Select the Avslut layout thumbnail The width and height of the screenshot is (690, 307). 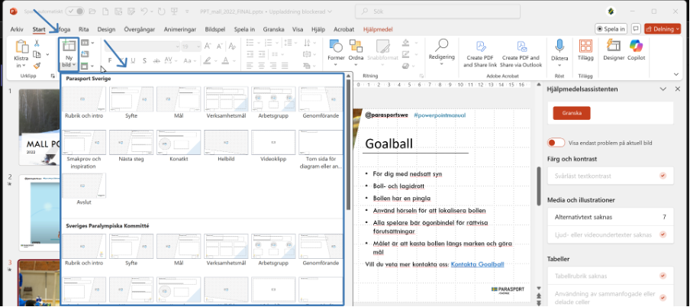point(84,186)
